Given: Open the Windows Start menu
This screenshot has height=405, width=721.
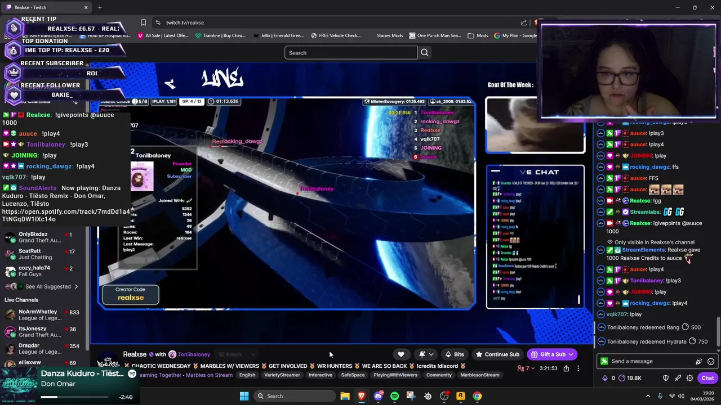Looking at the screenshot, I should 244,396.
